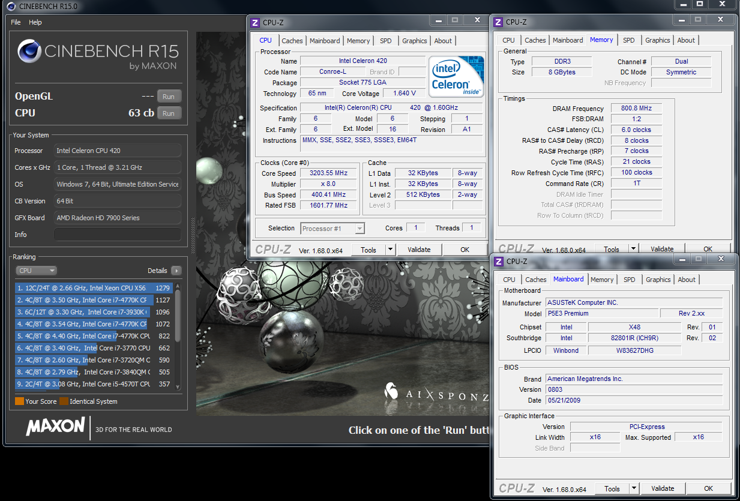Switch to Memory tab in the CPU-Z CPU window

[358, 41]
